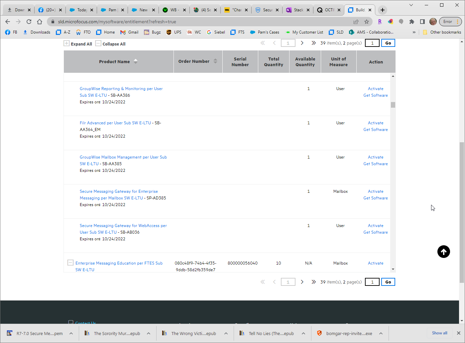This screenshot has width=465, height=343.
Task: Click the home icon in browser toolbar
Action: 40,22
